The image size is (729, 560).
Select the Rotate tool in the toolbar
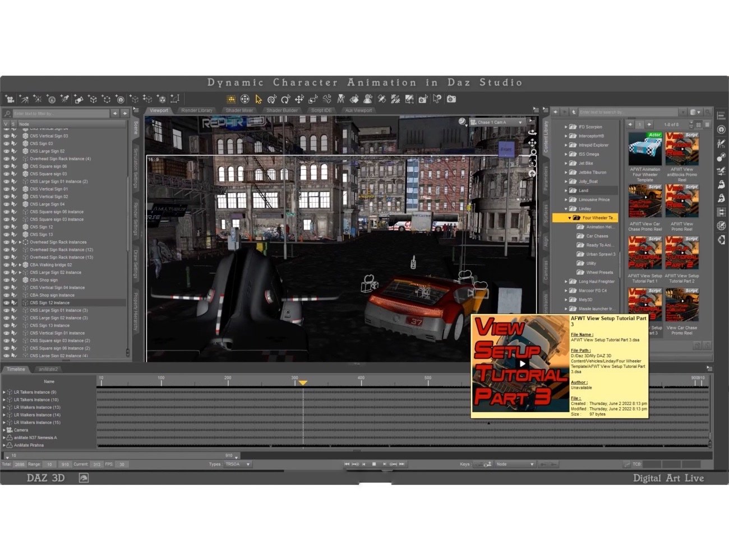tap(286, 99)
